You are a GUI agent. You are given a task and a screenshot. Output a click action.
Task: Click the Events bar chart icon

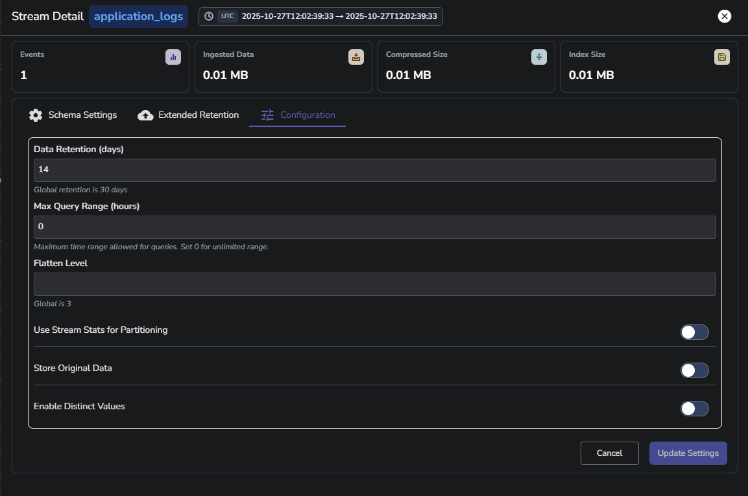click(173, 57)
